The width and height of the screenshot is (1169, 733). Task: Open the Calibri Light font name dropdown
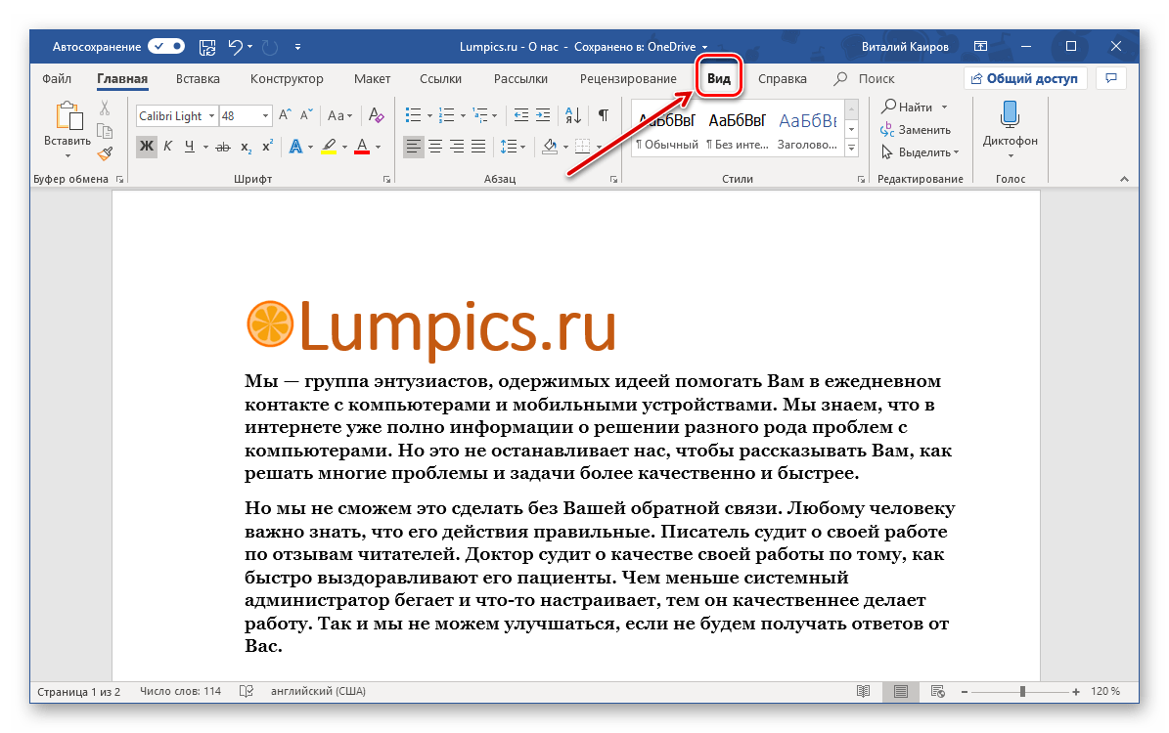[x=211, y=115]
